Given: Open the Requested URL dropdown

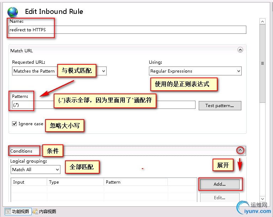Looking at the screenshot, I should tap(59, 71).
